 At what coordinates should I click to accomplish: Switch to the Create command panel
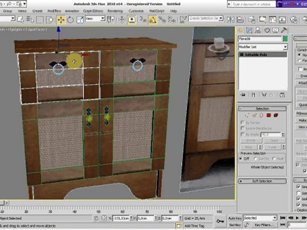point(240,30)
